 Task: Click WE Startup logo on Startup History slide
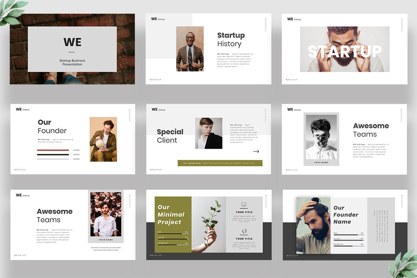tap(158, 19)
